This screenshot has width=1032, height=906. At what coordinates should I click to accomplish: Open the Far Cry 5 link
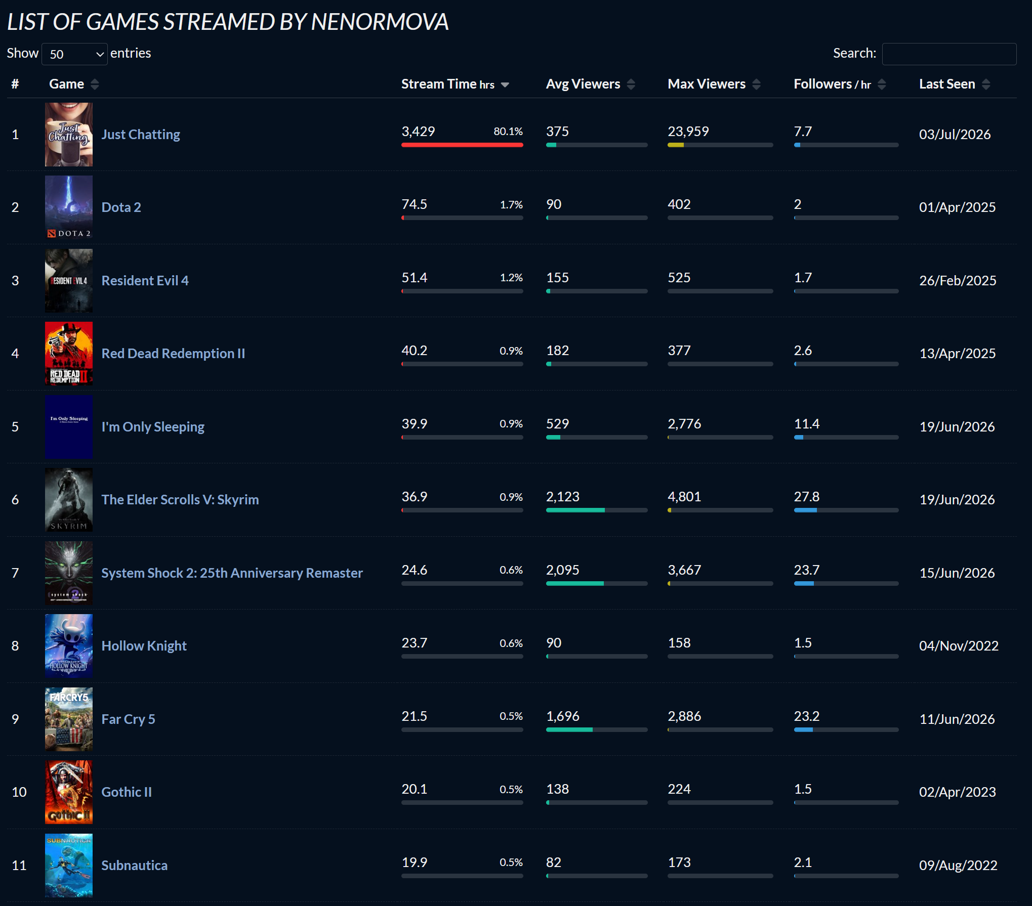pyautogui.click(x=129, y=719)
